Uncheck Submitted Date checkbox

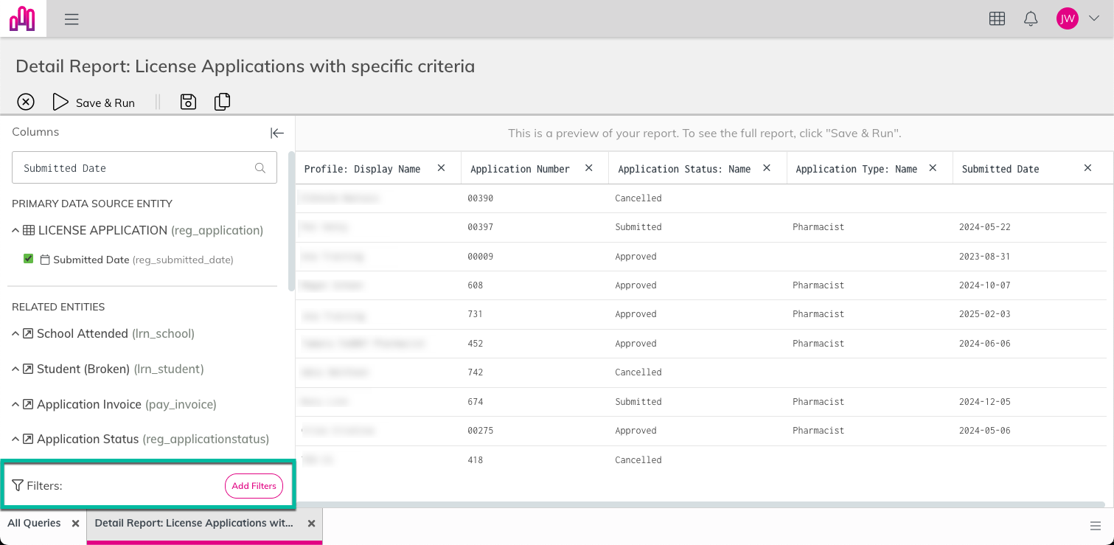29,259
